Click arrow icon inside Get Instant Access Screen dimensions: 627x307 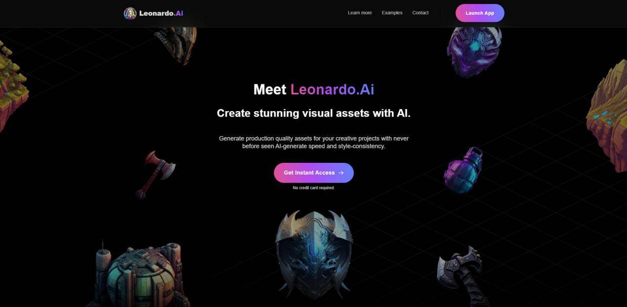(x=341, y=173)
